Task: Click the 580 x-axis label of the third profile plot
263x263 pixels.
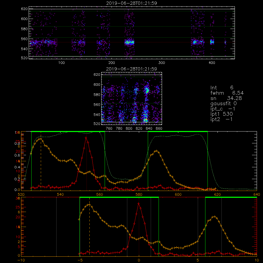Action: tap(139, 195)
